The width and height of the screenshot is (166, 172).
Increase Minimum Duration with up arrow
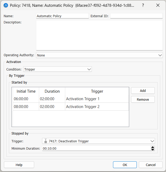coord(153,147)
